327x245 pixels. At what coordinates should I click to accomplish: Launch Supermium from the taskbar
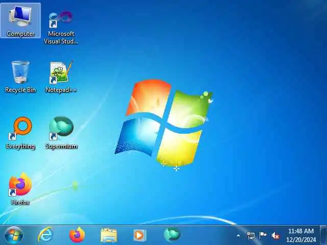click(172, 235)
